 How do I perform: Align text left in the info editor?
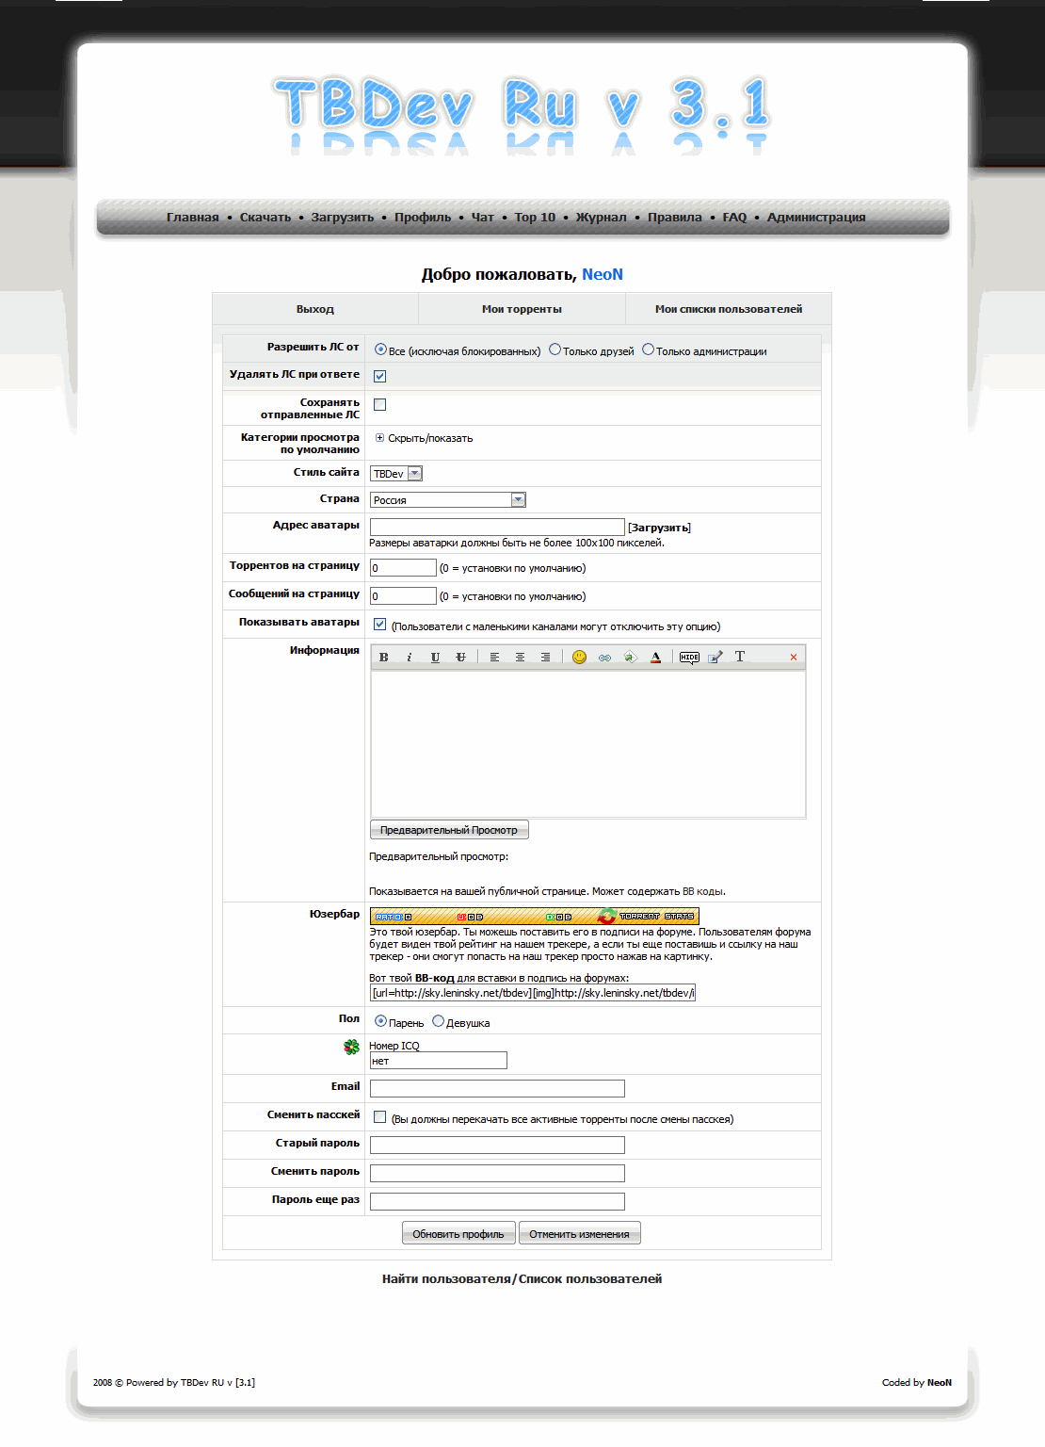coord(494,657)
